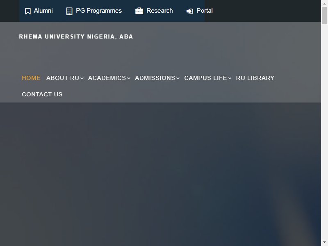Expand the ABOUT RU dropdown chevron
This screenshot has width=328, height=246.
[82, 78]
